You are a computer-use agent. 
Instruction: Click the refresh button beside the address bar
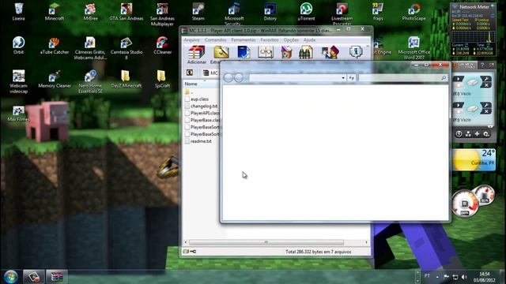tap(351, 78)
